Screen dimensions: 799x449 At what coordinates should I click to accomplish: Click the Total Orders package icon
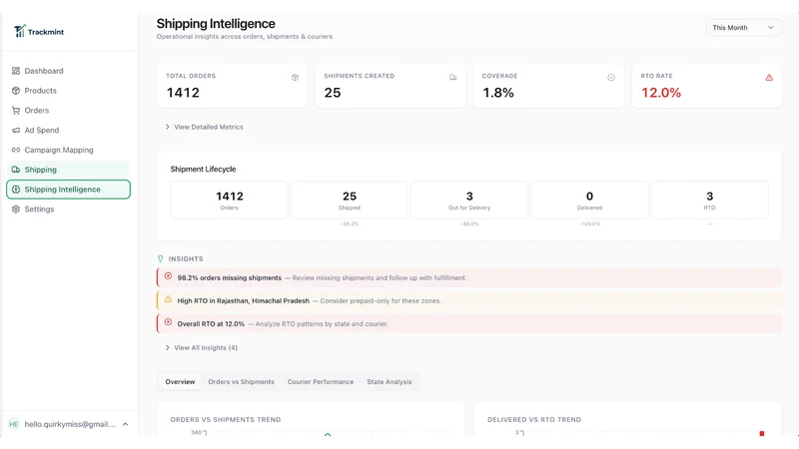(295, 78)
